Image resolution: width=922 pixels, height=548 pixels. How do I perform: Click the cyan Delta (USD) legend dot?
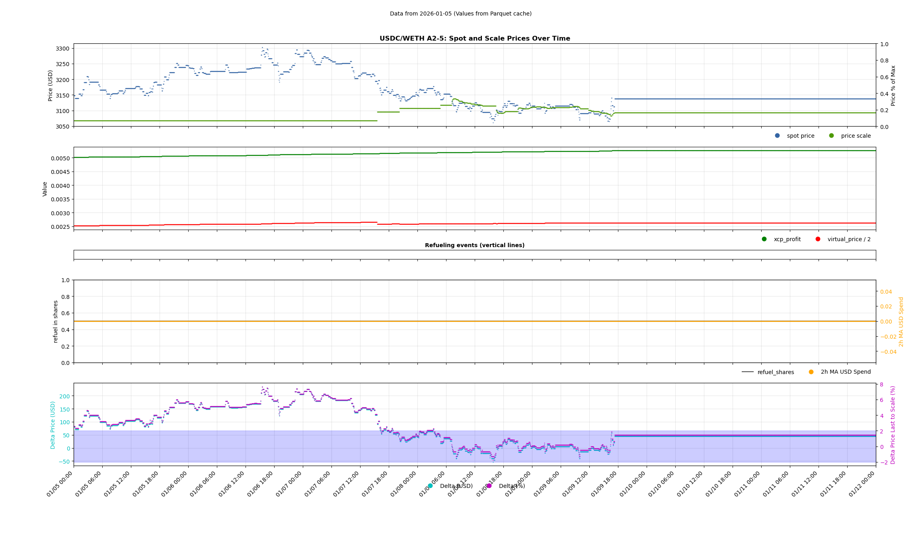(x=430, y=486)
